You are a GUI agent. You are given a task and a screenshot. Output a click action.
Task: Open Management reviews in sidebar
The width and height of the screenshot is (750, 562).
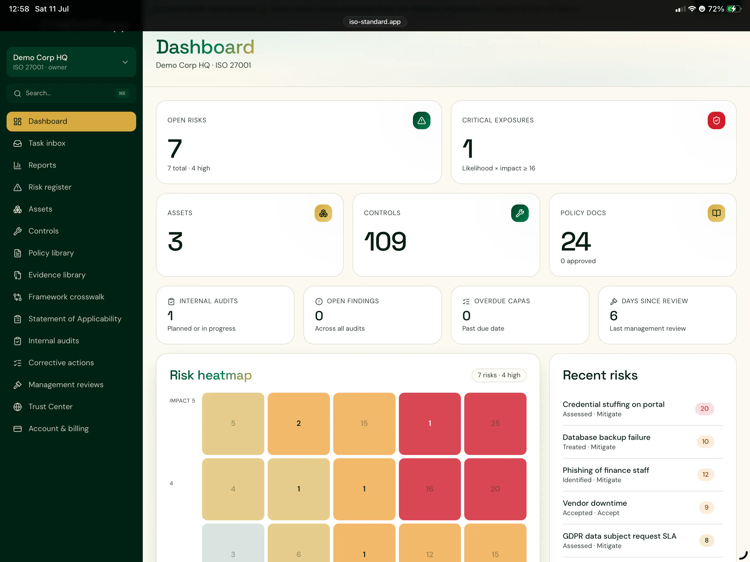[71, 385]
